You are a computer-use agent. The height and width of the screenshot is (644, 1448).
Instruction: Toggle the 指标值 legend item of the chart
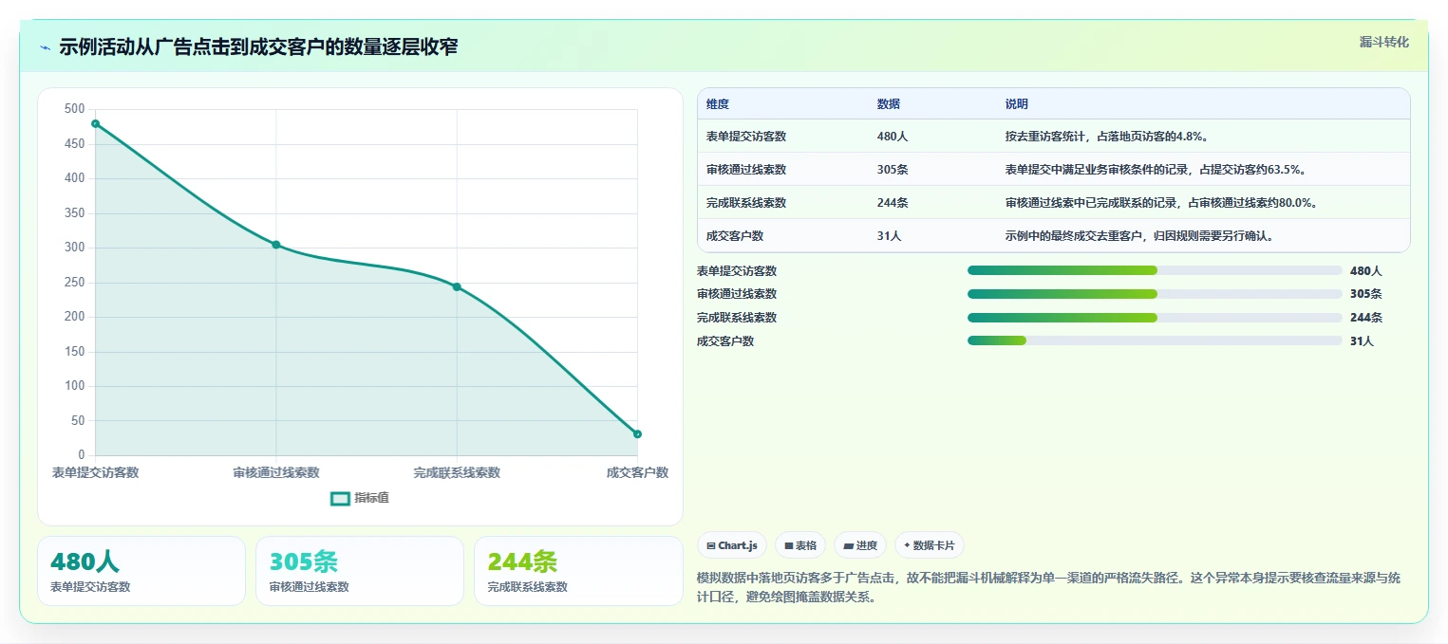tap(359, 498)
